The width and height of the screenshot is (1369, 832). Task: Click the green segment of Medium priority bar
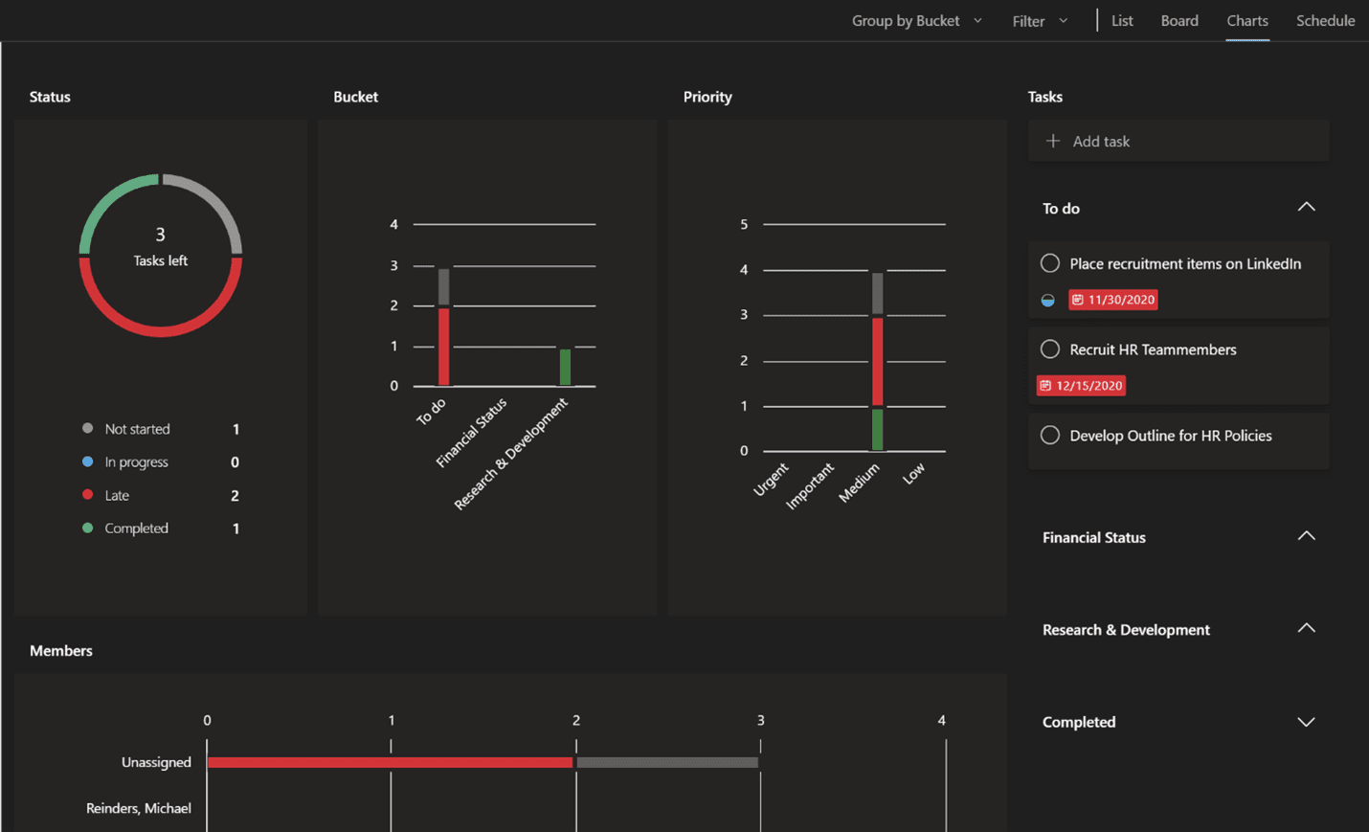coord(877,430)
